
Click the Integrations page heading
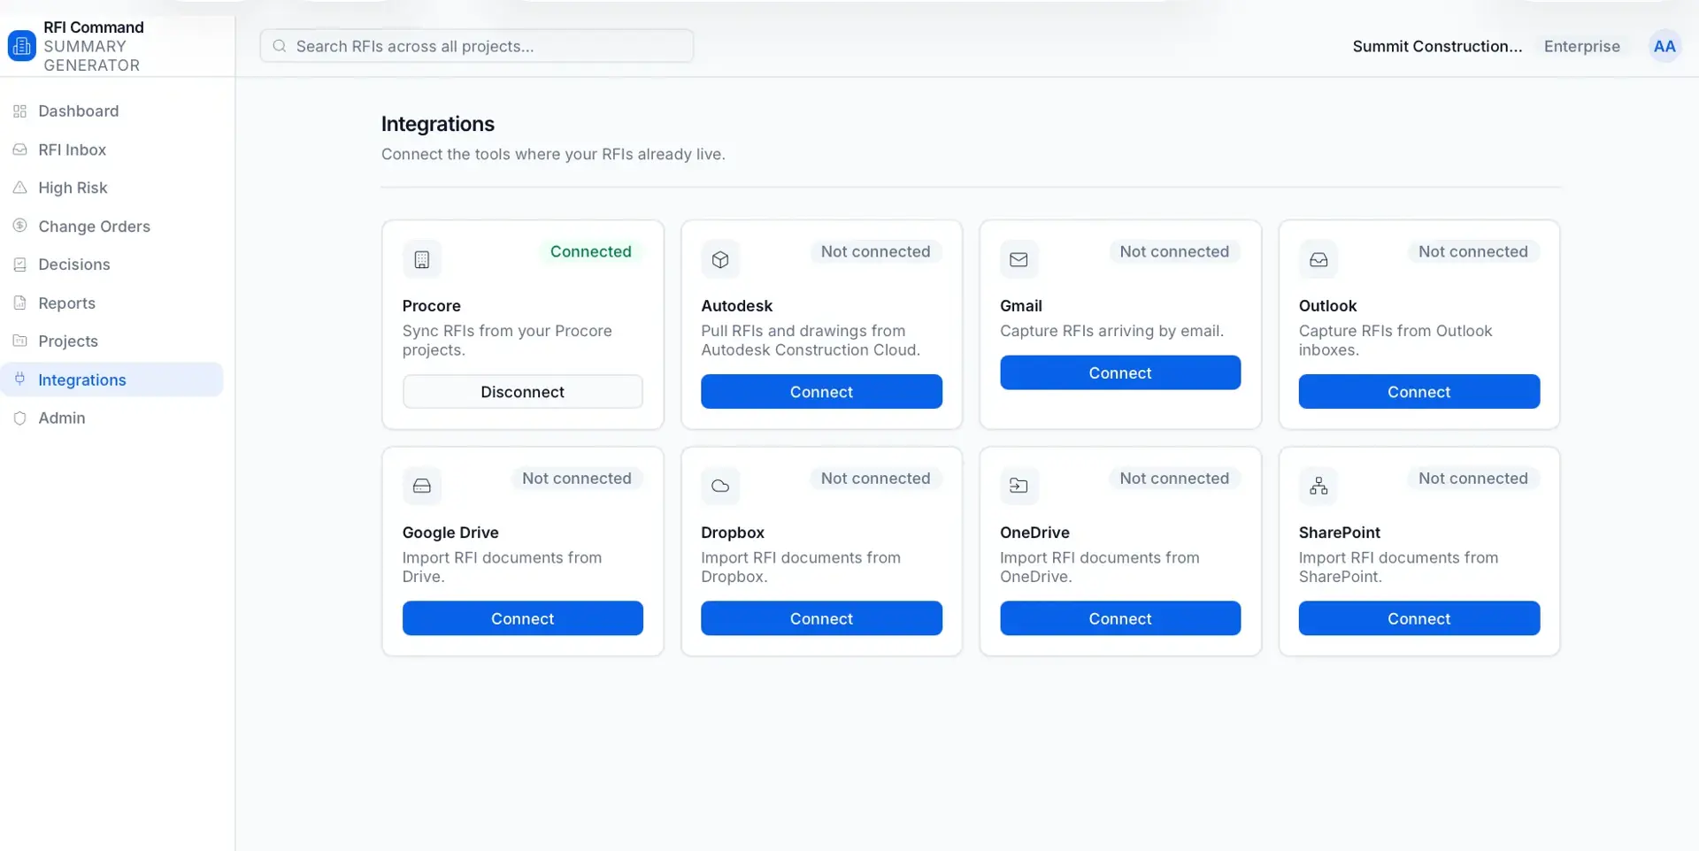(437, 124)
